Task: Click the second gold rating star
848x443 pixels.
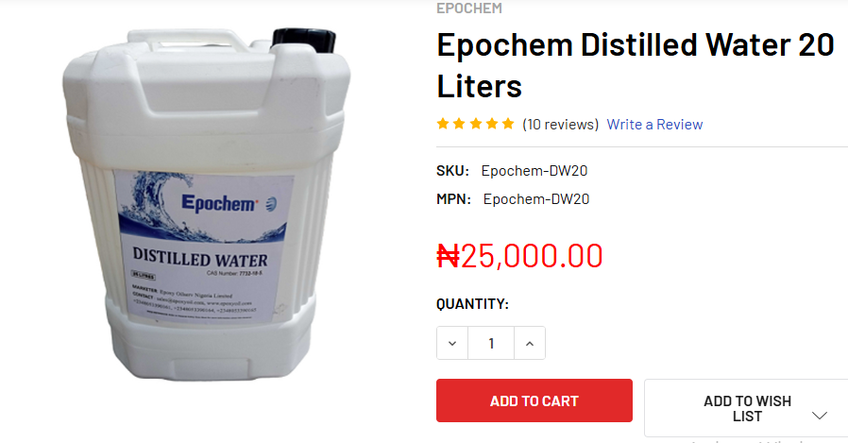Action: (459, 124)
